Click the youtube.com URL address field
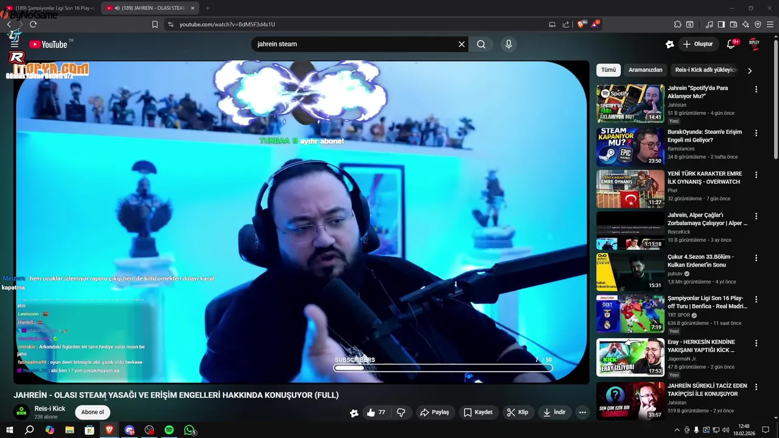Screen dimensions: 779x438 click(359, 24)
